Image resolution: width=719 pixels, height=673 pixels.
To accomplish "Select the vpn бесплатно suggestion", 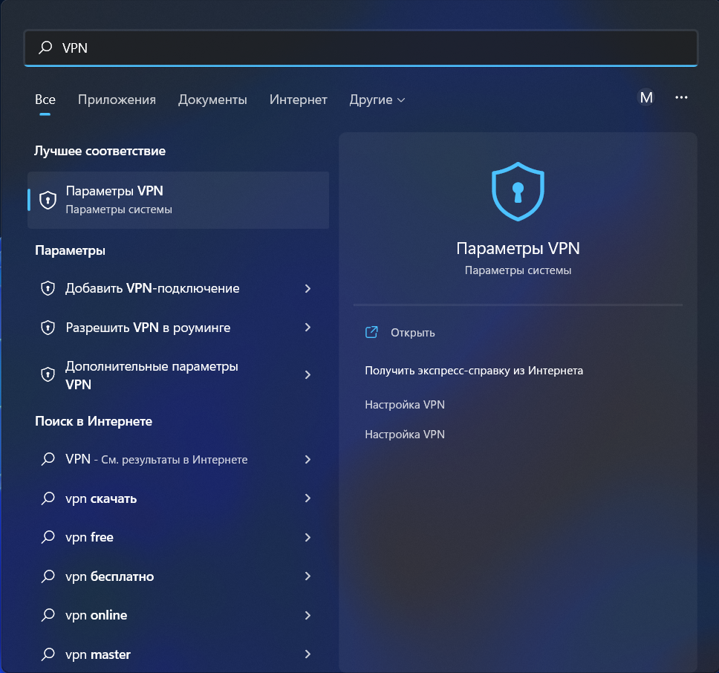I will click(178, 576).
